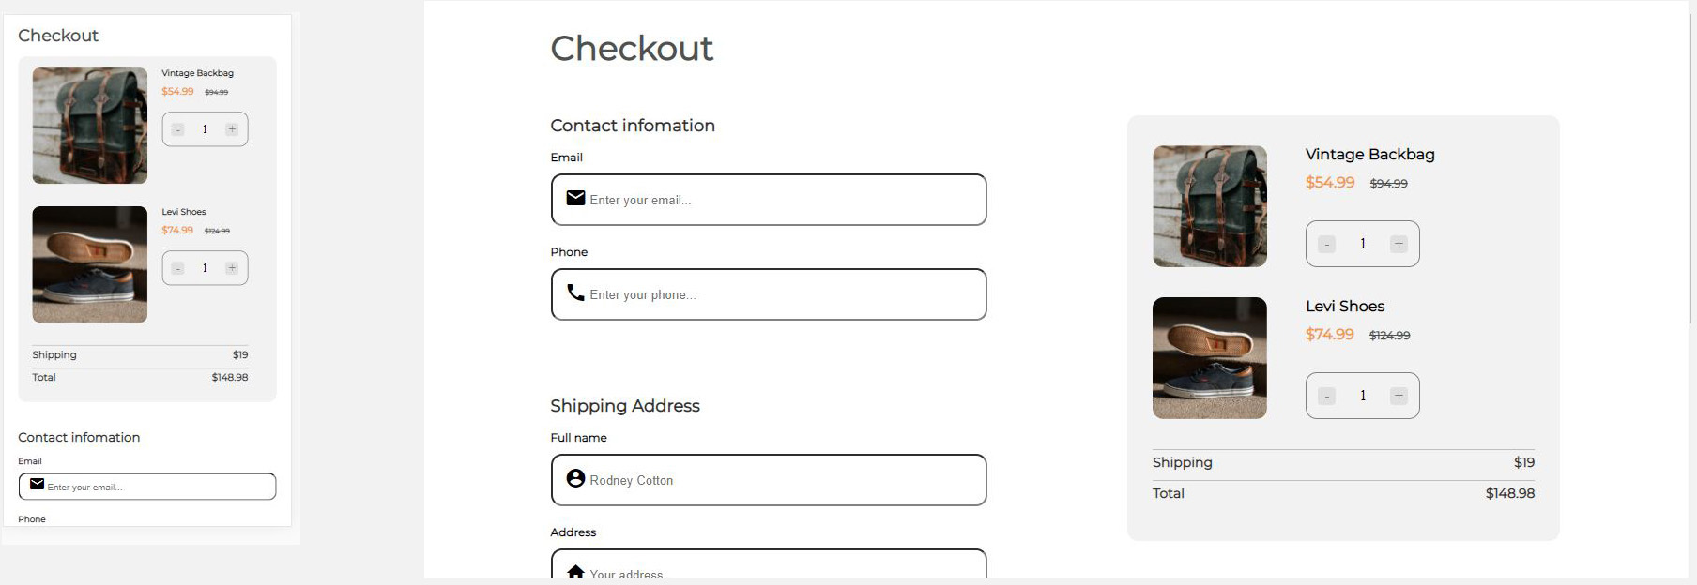This screenshot has height=585, width=1697.
Task: Click the Levi Shoes product title in the right summary
Action: (1344, 307)
